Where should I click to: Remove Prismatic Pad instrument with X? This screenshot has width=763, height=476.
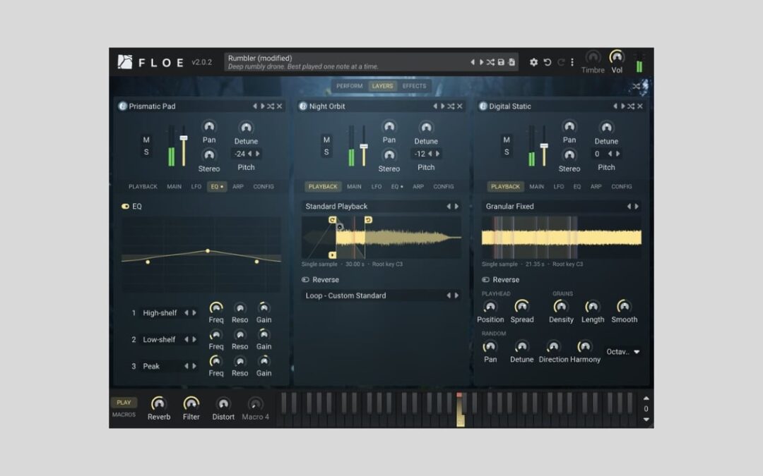pos(280,106)
